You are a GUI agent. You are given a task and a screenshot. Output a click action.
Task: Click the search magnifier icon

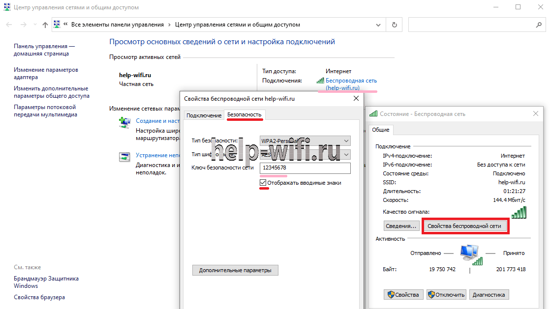[538, 25]
